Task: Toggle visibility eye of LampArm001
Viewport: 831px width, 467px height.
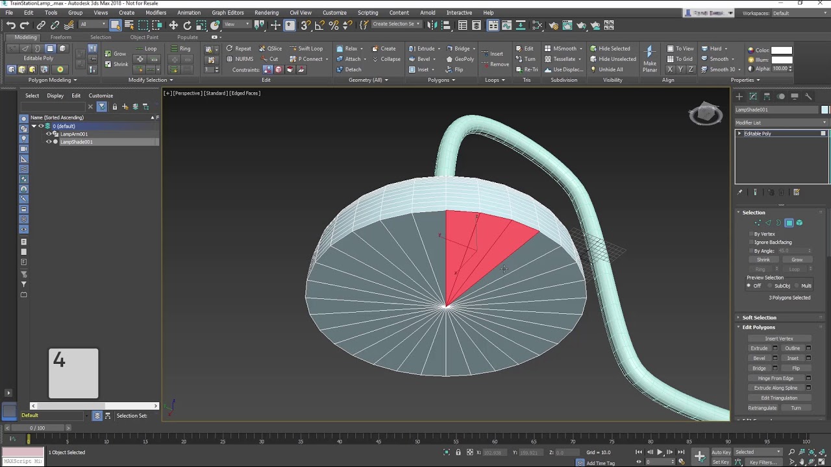Action: tap(49, 134)
